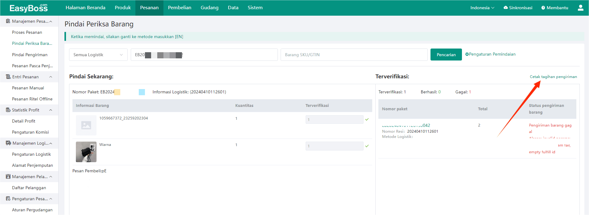Click the Pengaturan Pemindaian gear icon
This screenshot has width=589, height=215.
(x=467, y=54)
